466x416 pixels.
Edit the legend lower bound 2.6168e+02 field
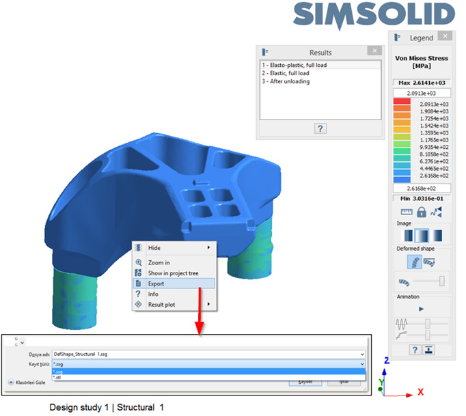pos(422,189)
